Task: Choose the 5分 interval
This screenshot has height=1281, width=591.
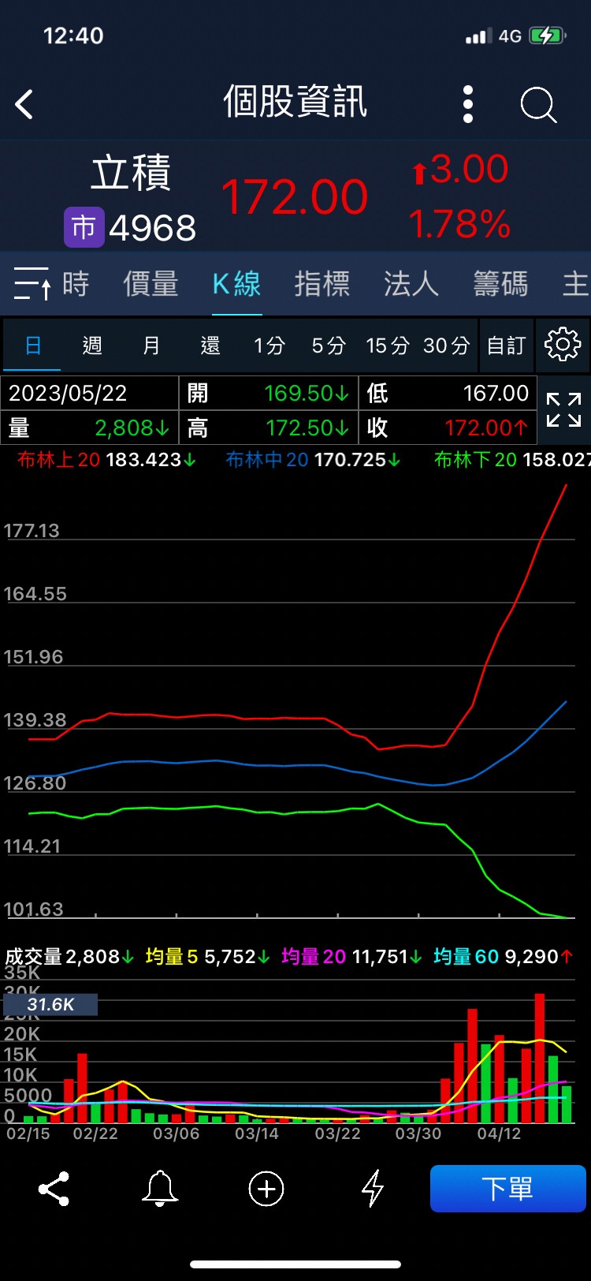Action: click(329, 345)
